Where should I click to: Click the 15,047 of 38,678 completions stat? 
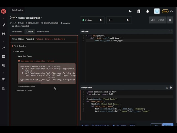pos(50,23)
